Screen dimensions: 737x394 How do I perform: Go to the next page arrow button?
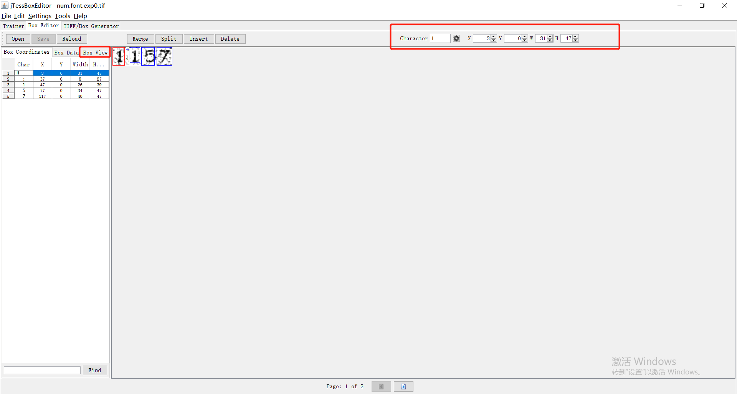(x=403, y=386)
